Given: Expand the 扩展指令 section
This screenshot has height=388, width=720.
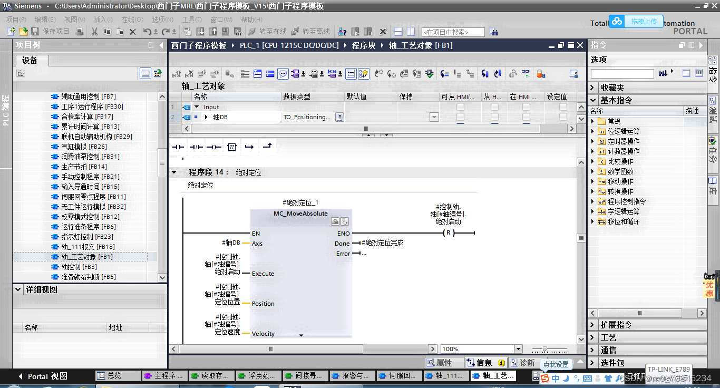Looking at the screenshot, I should [593, 325].
